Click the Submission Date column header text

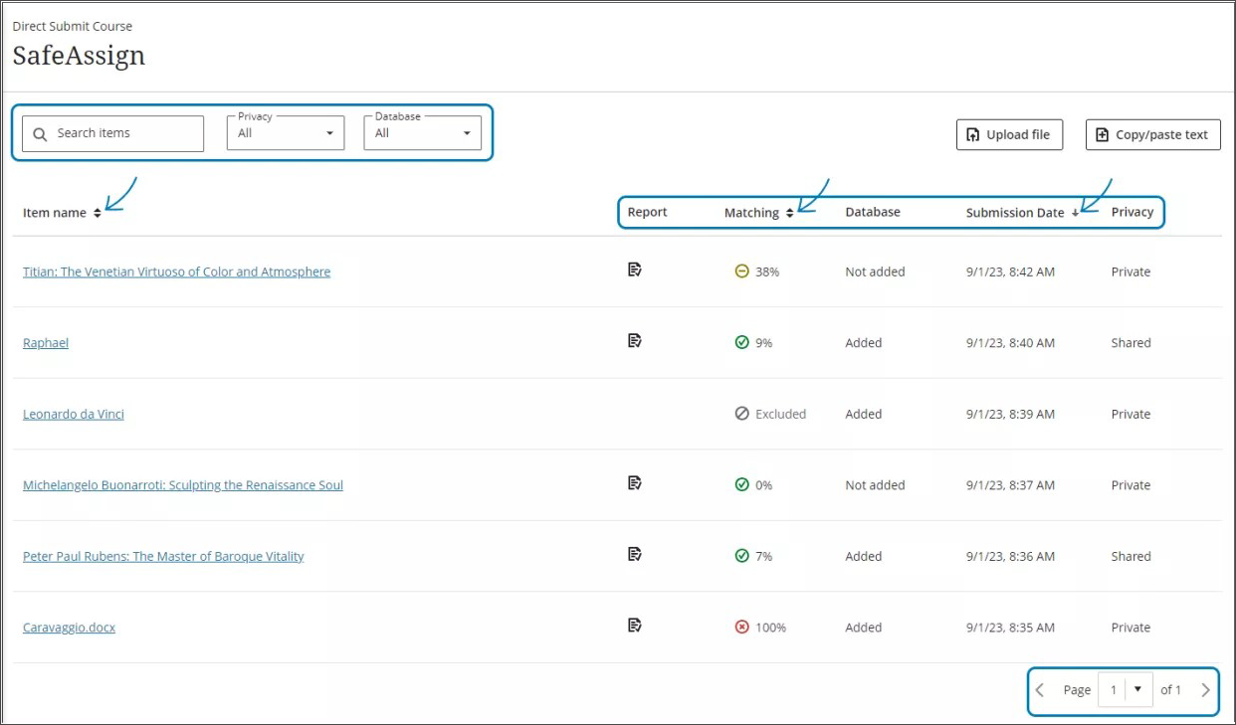(x=1015, y=212)
